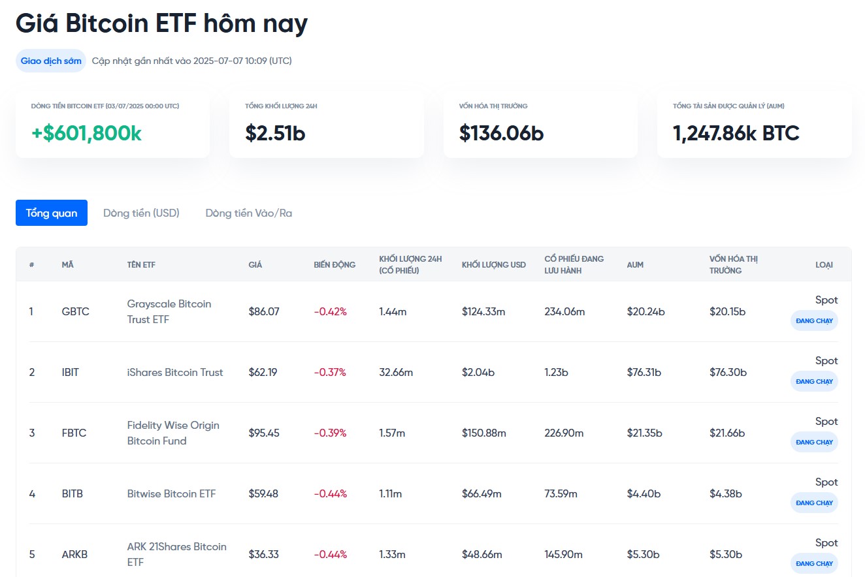Click the $2.51b 24H volume value
The width and height of the screenshot is (865, 577).
click(x=275, y=133)
